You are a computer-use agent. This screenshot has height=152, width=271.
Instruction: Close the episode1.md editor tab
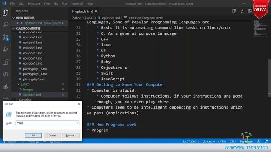96,11
